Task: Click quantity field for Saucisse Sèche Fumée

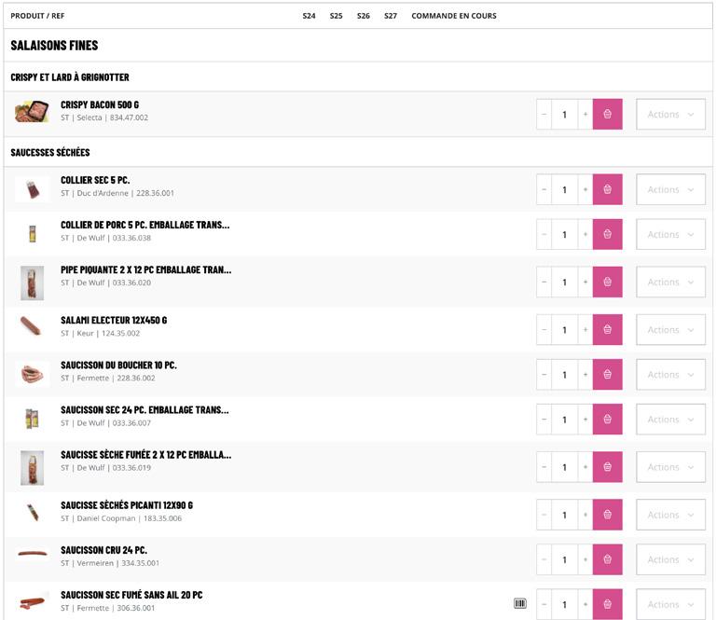Action: click(x=564, y=467)
